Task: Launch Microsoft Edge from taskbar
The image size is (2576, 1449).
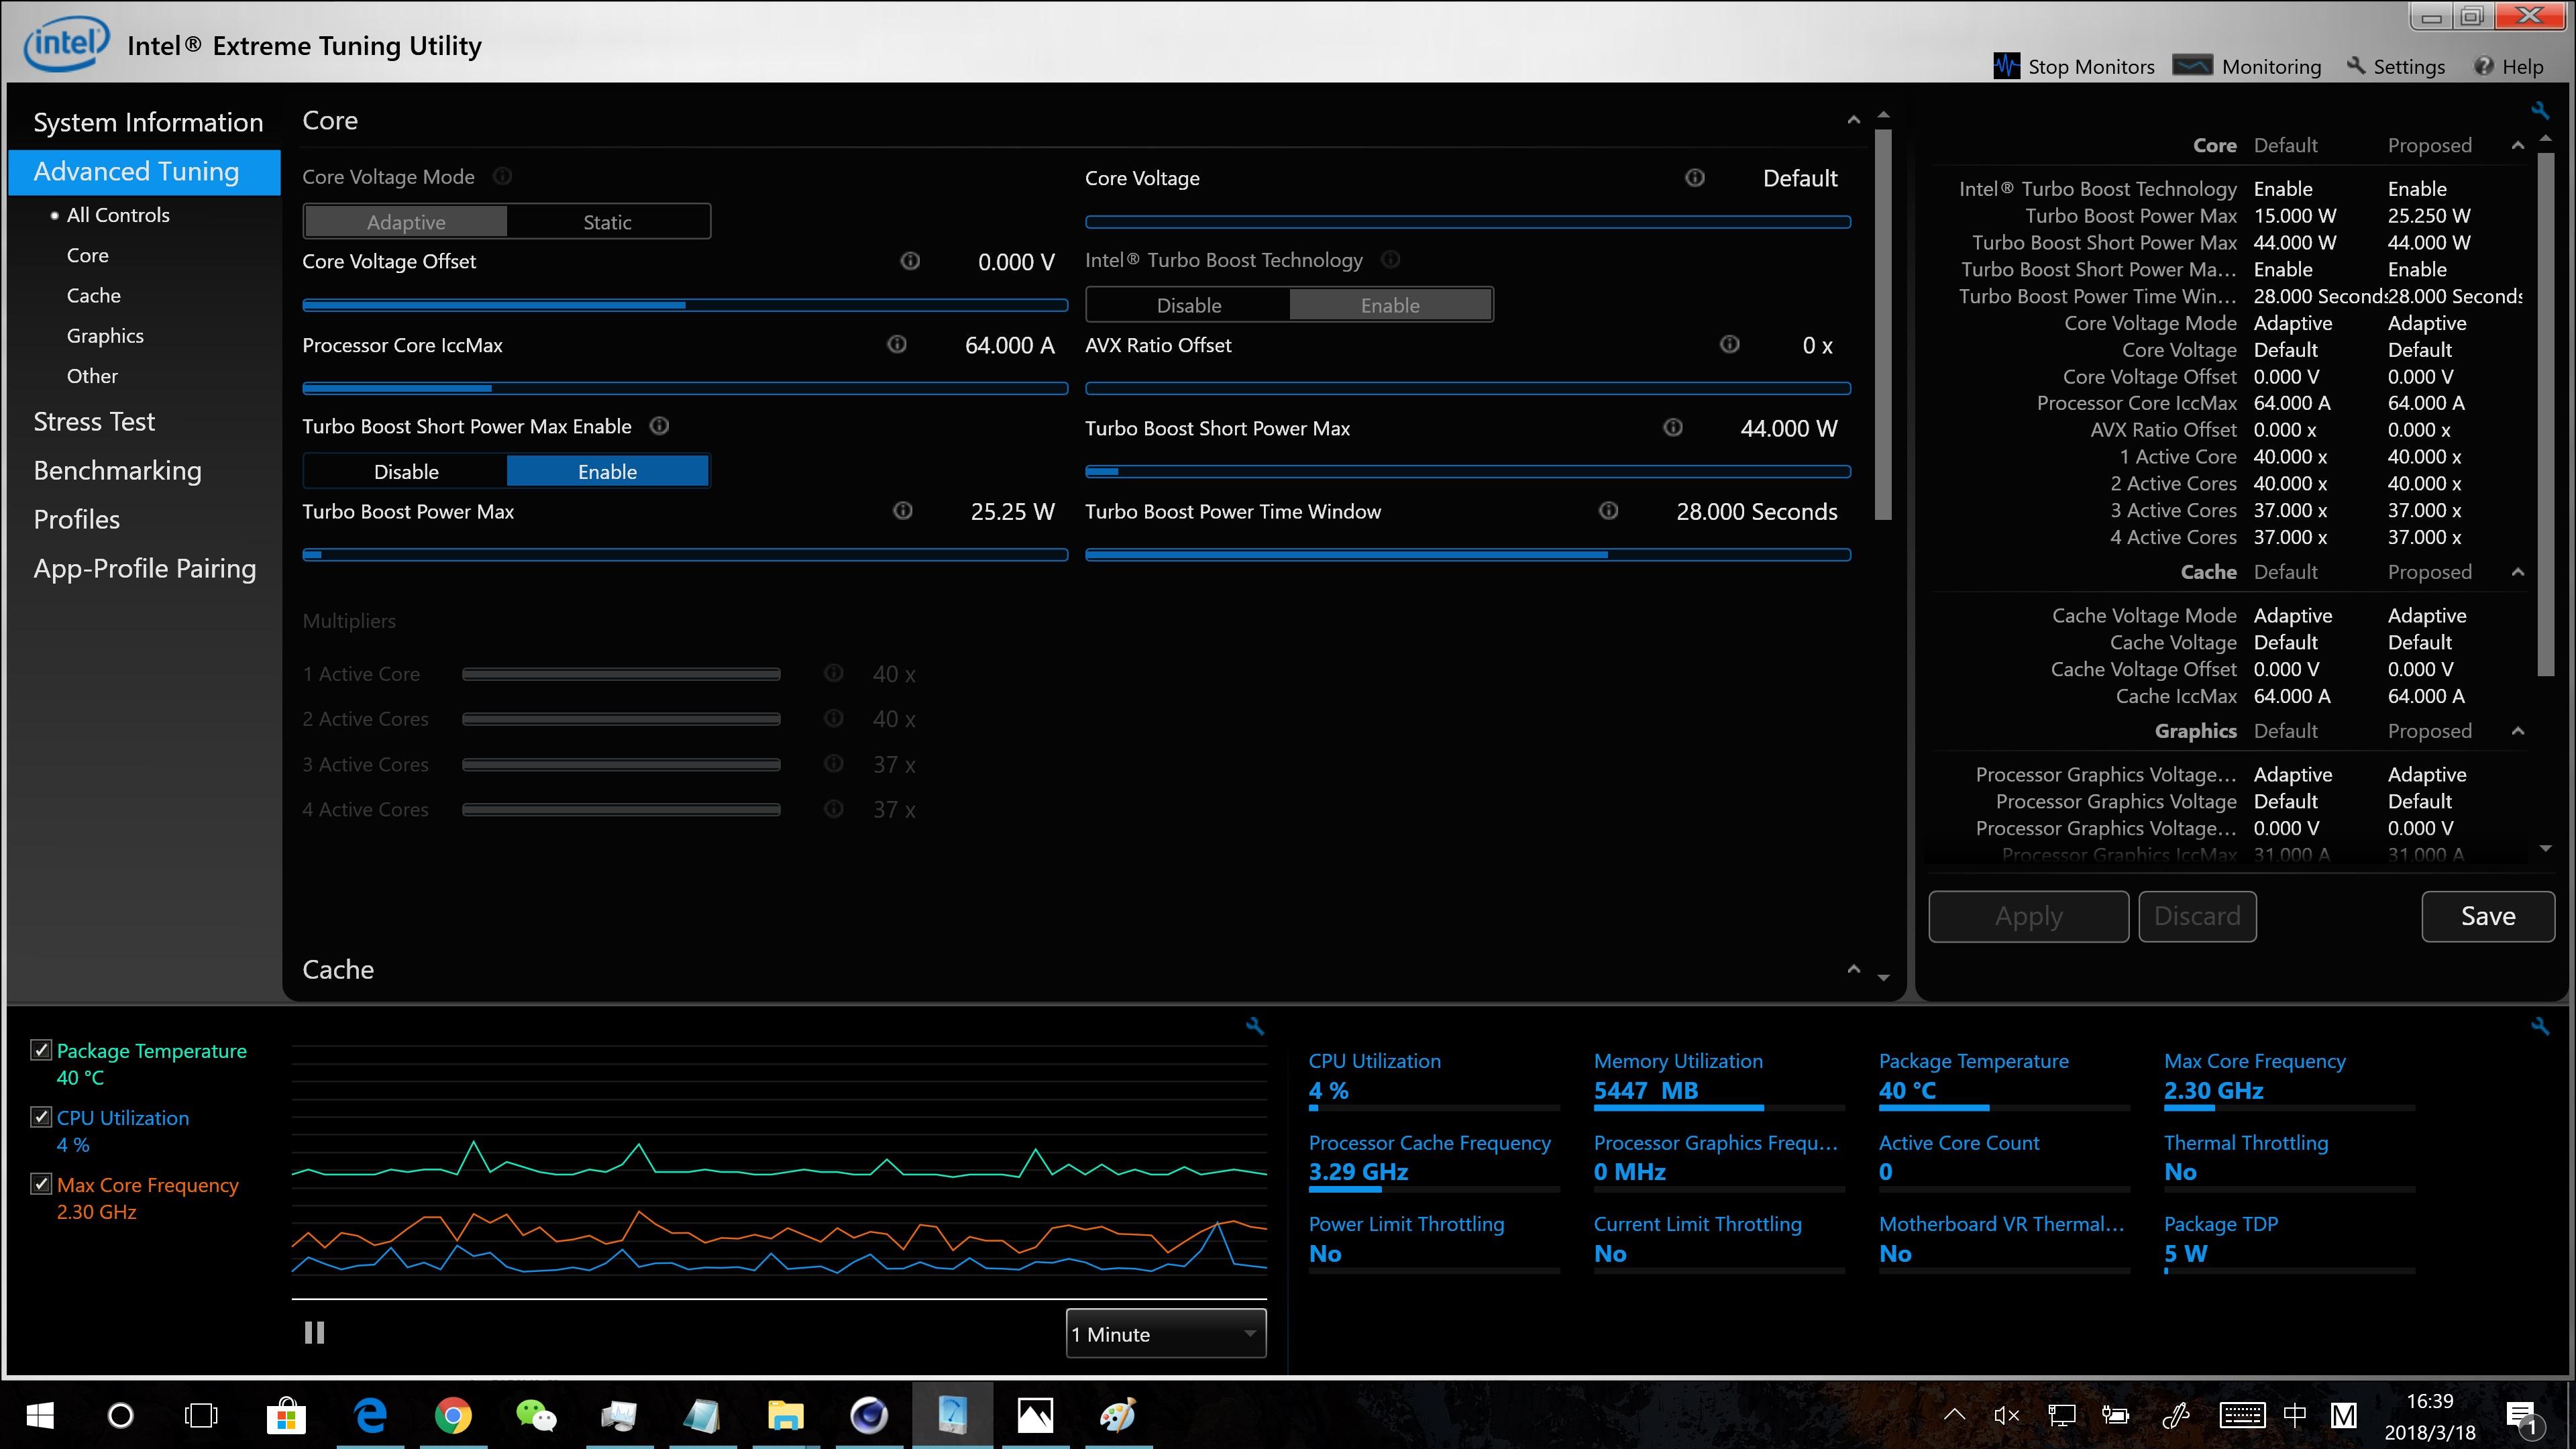Action: pyautogui.click(x=370, y=1415)
